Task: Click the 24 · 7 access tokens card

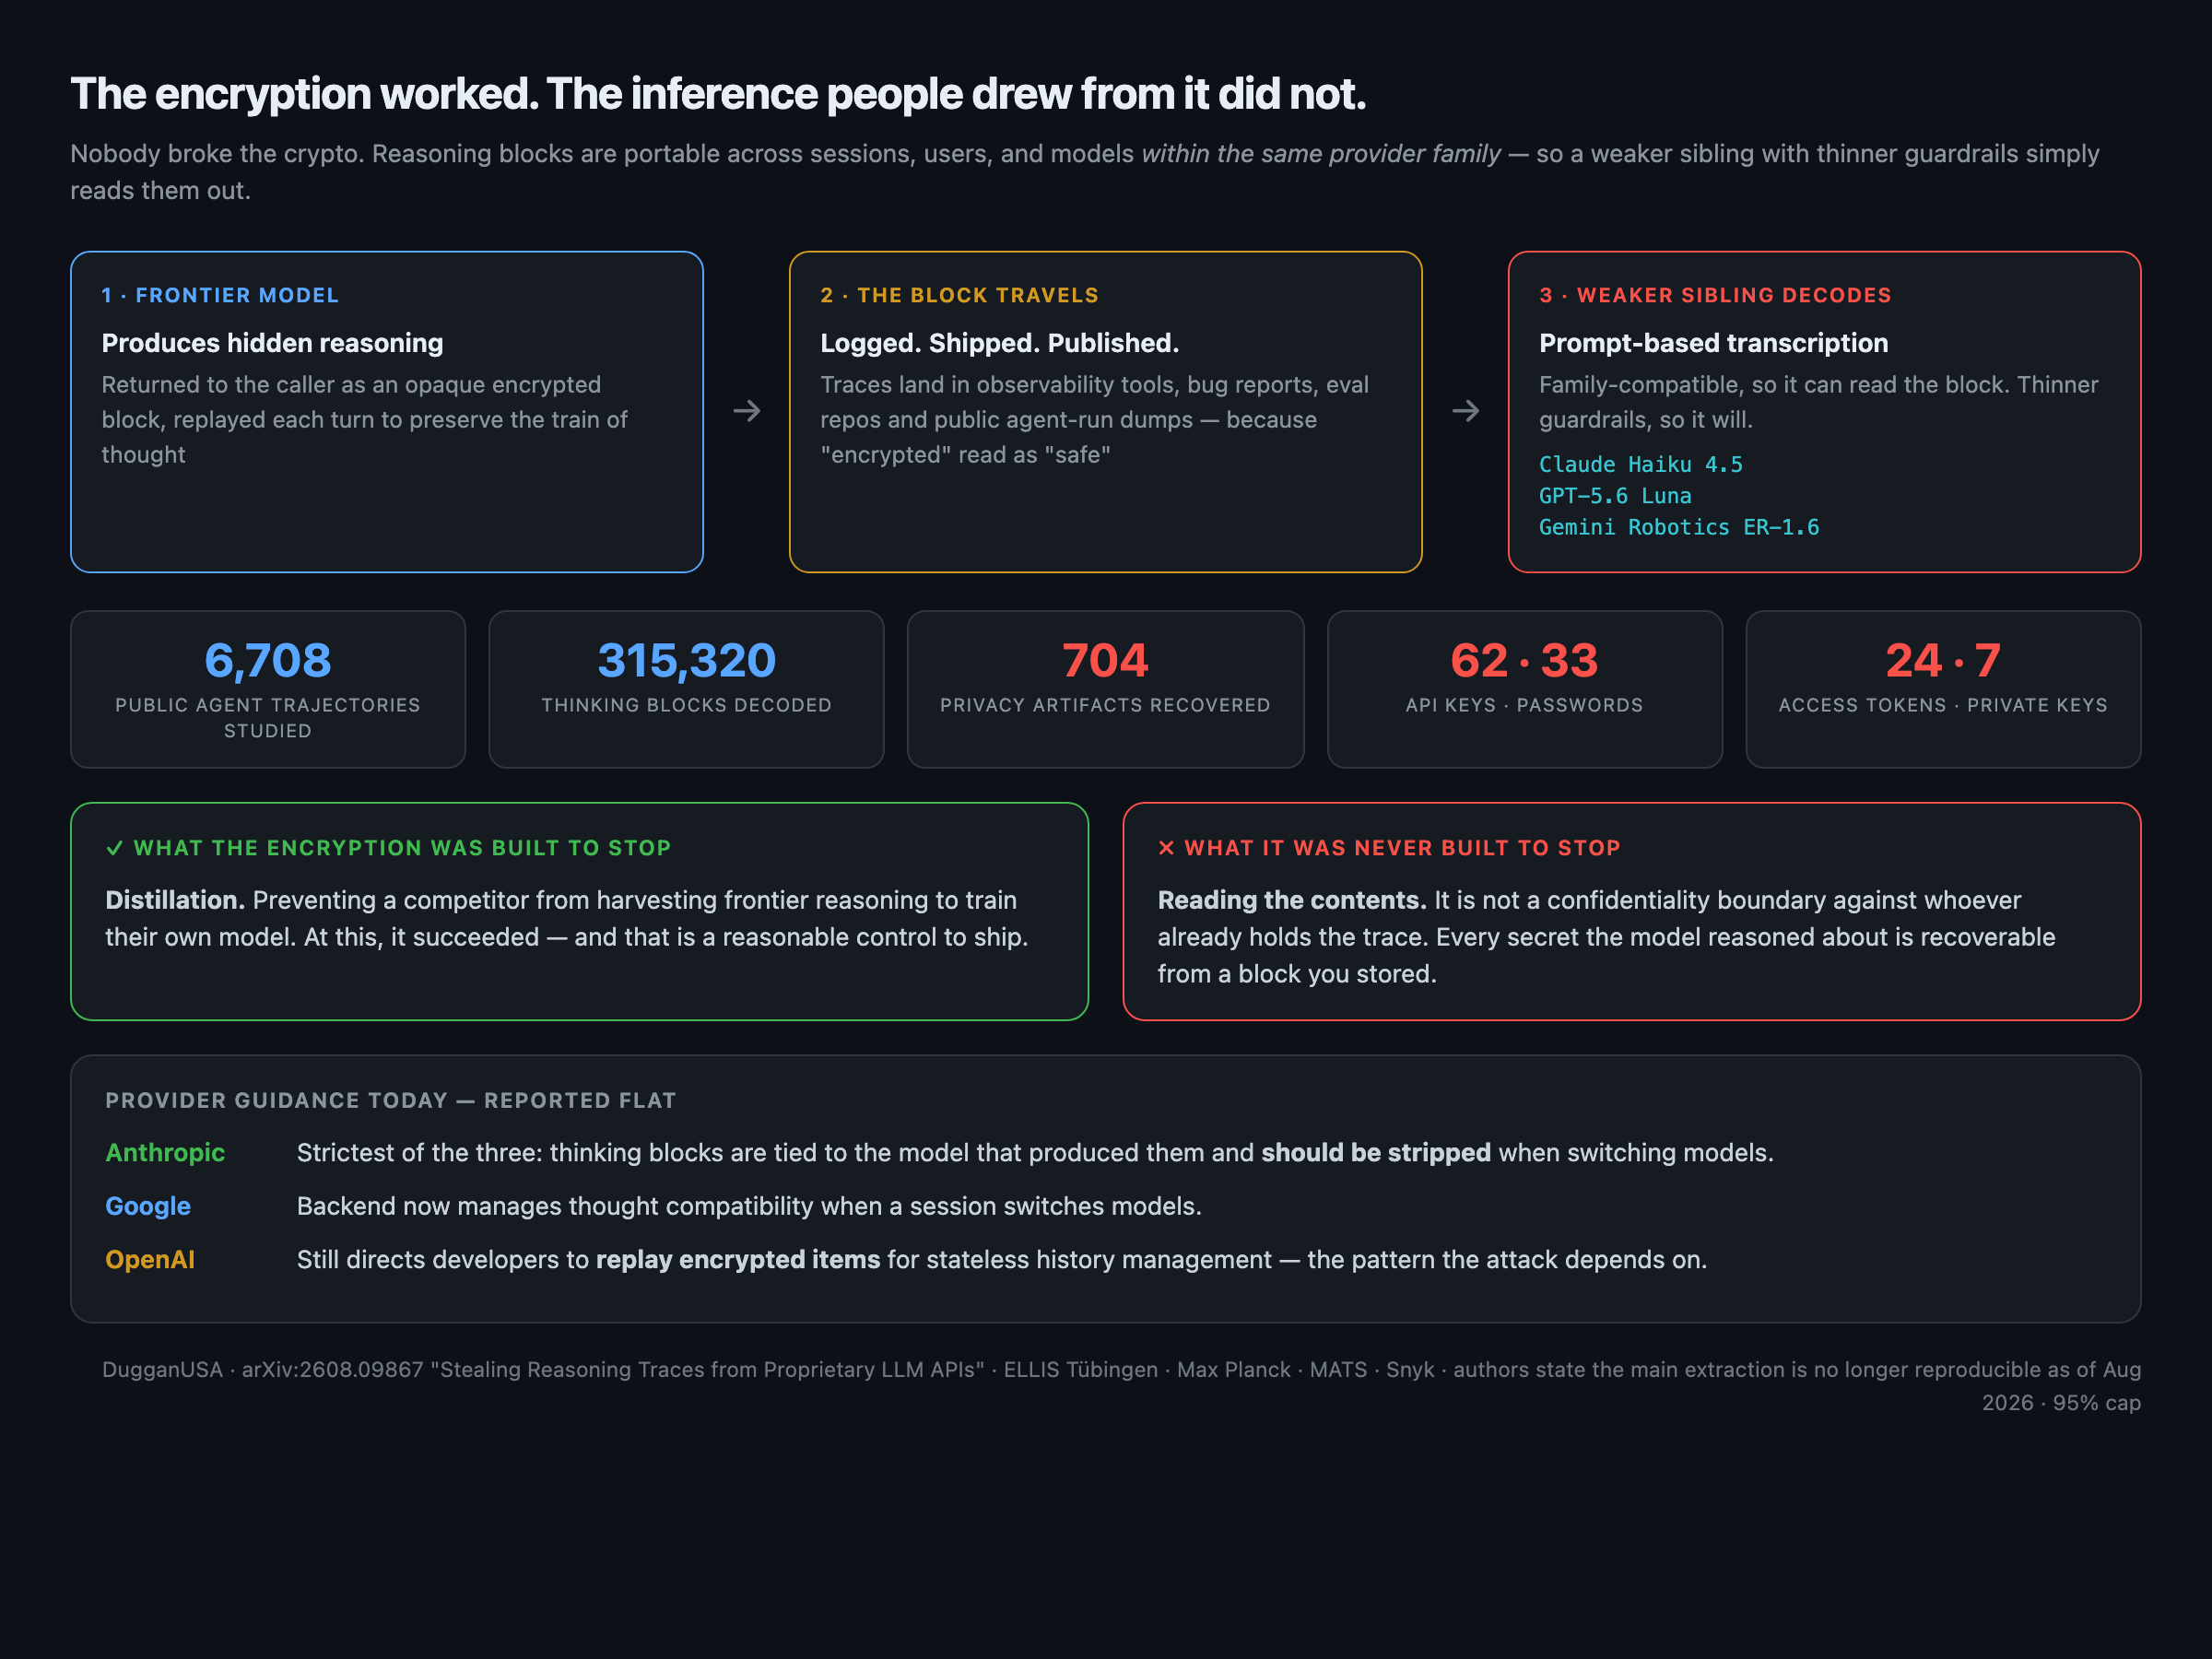Action: click(x=1943, y=689)
